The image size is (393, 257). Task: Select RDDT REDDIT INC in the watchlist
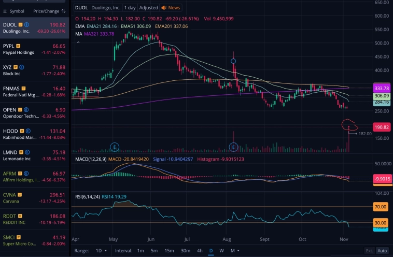point(35,219)
